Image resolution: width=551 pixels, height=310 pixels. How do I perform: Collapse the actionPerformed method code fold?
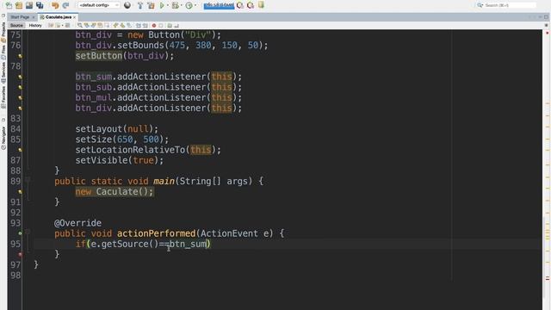tap(28, 232)
